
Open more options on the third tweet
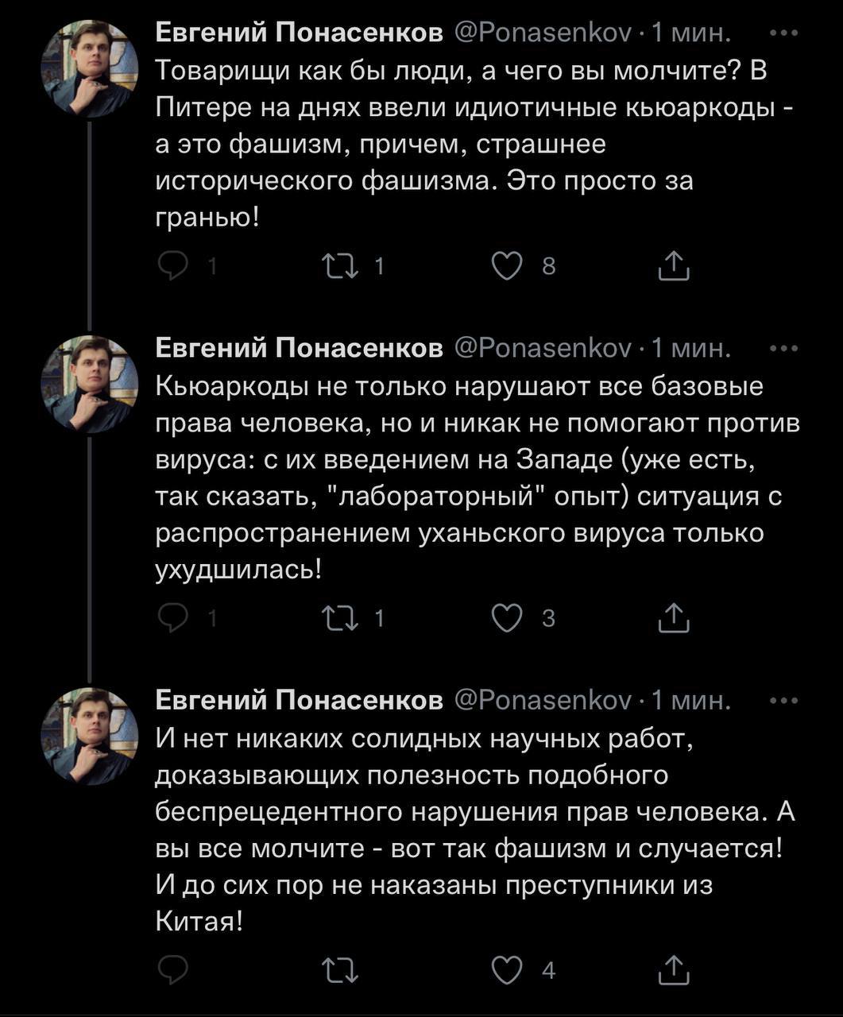[x=784, y=700]
